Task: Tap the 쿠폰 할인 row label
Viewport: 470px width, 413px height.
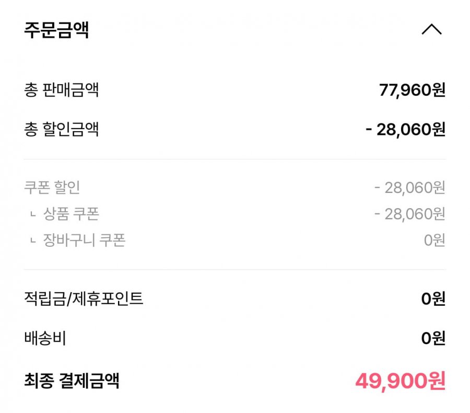Action: pyautogui.click(x=52, y=187)
